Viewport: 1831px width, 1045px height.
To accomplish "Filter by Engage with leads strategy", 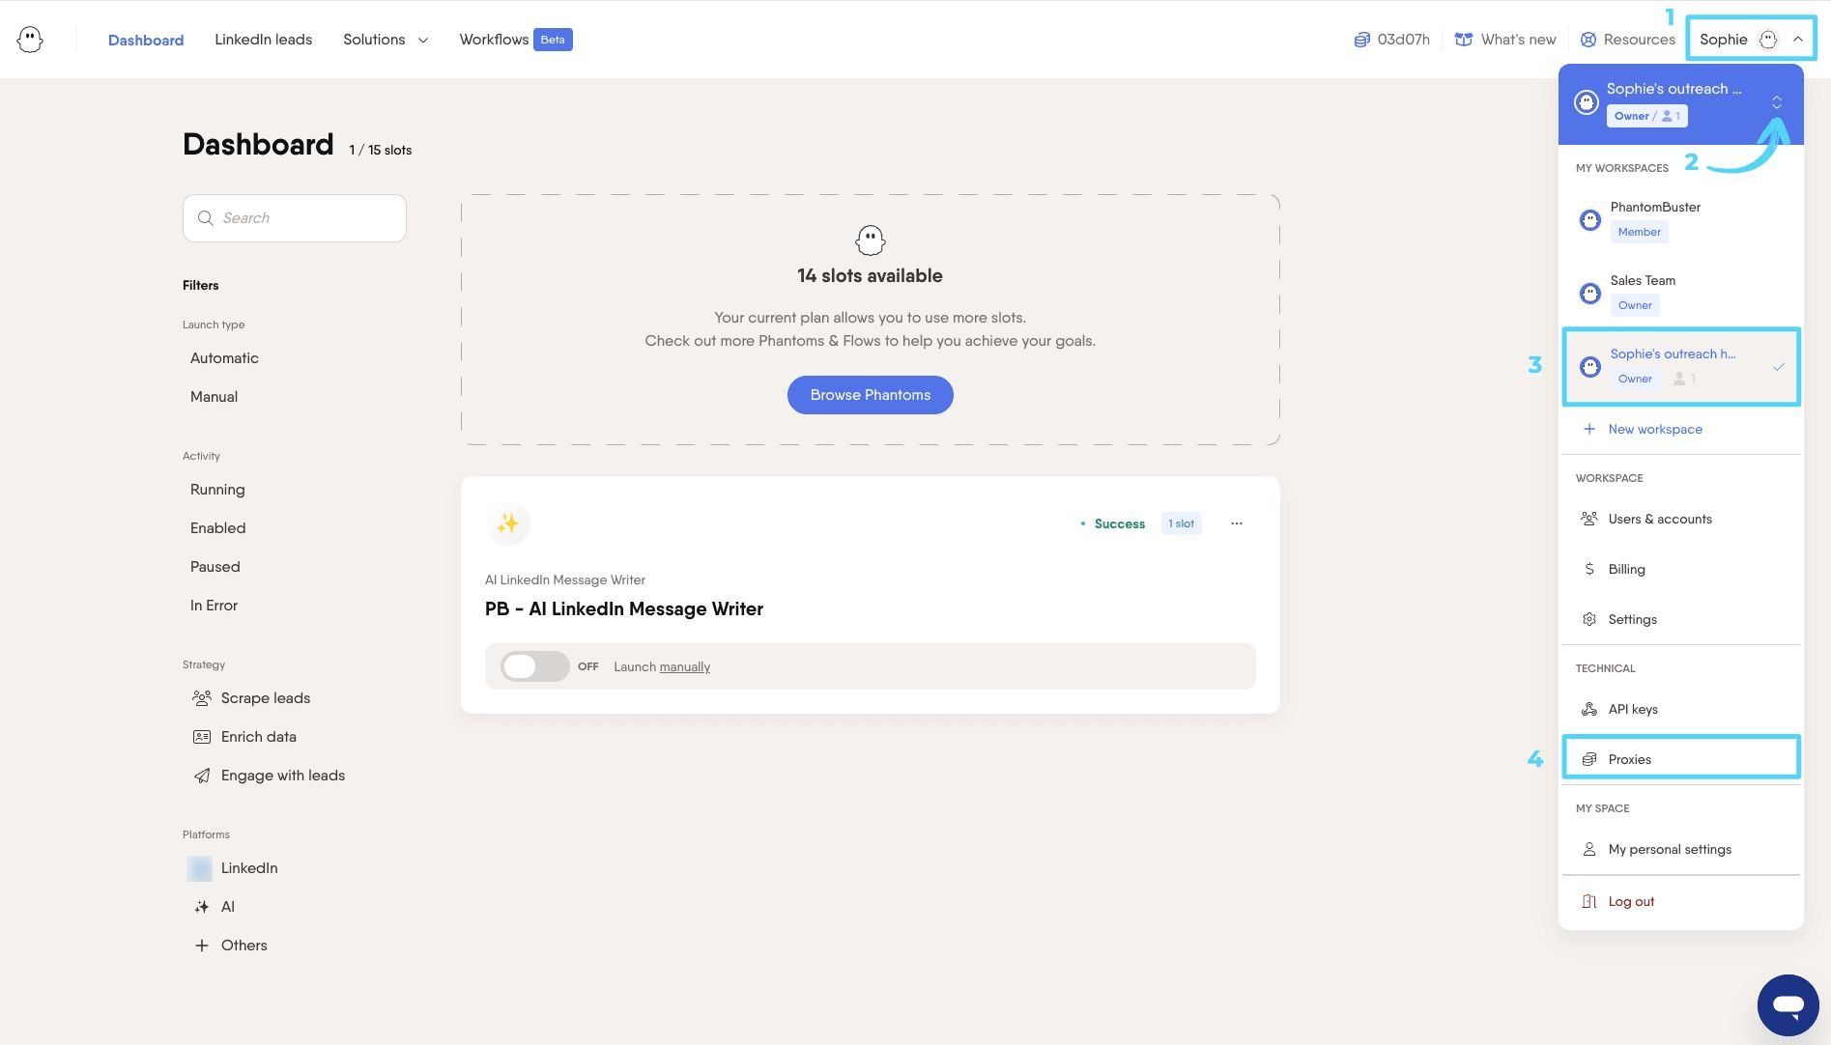I will [269, 776].
